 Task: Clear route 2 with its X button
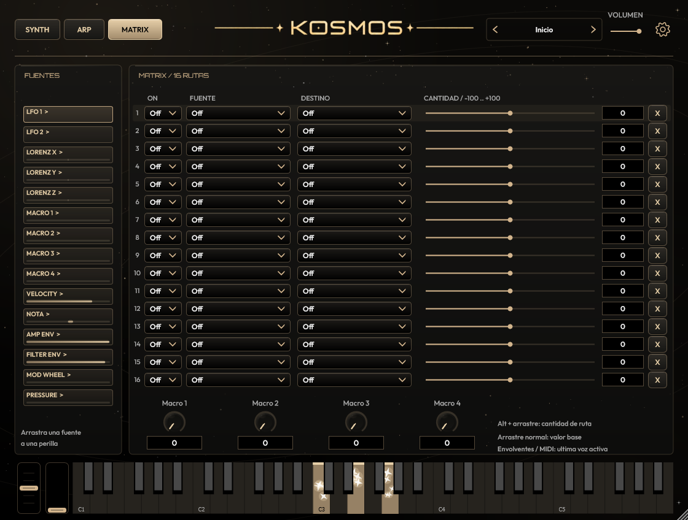(x=657, y=131)
